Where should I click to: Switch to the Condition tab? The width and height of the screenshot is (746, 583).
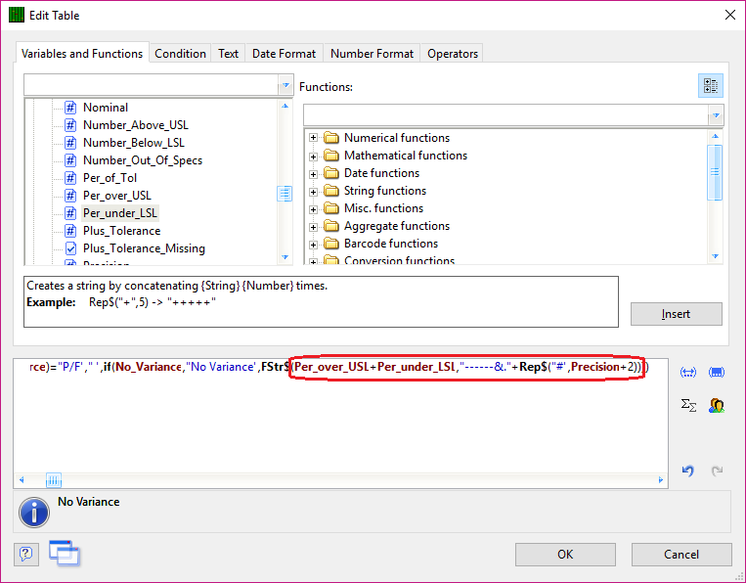pos(180,53)
